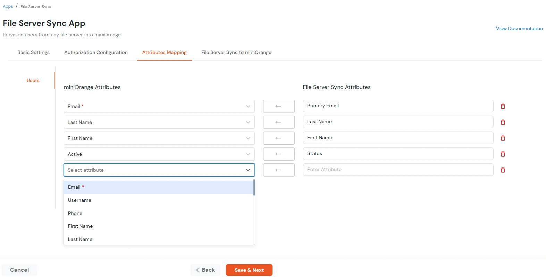Delete the Primary Email mapping row
Viewport: 546px width, 279px height.
point(503,106)
